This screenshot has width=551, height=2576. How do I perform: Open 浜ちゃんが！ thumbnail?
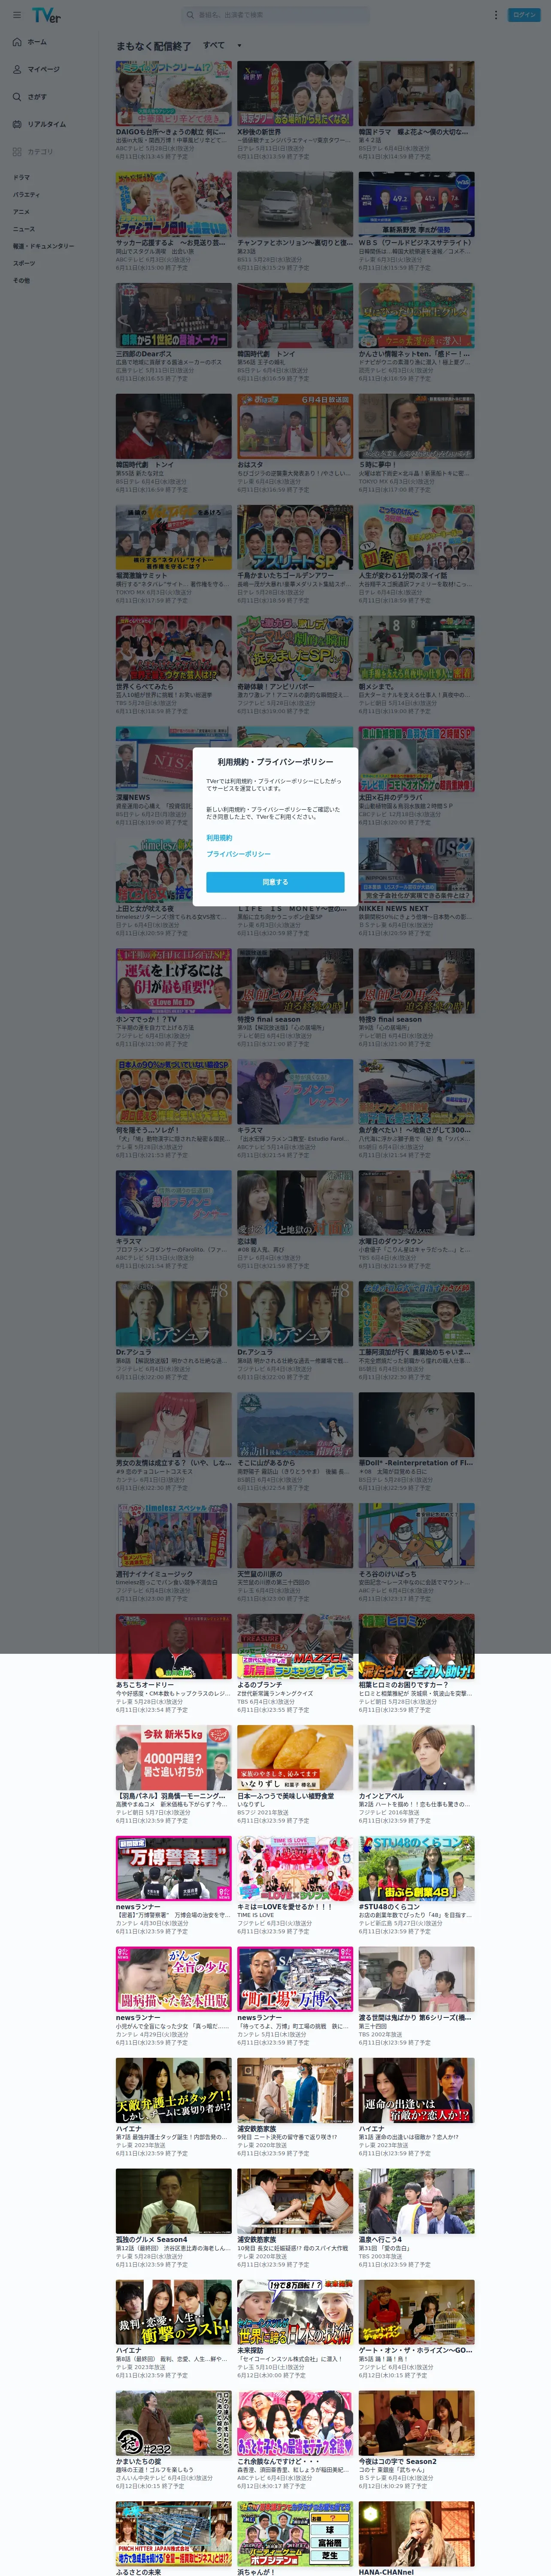coord(295,2534)
